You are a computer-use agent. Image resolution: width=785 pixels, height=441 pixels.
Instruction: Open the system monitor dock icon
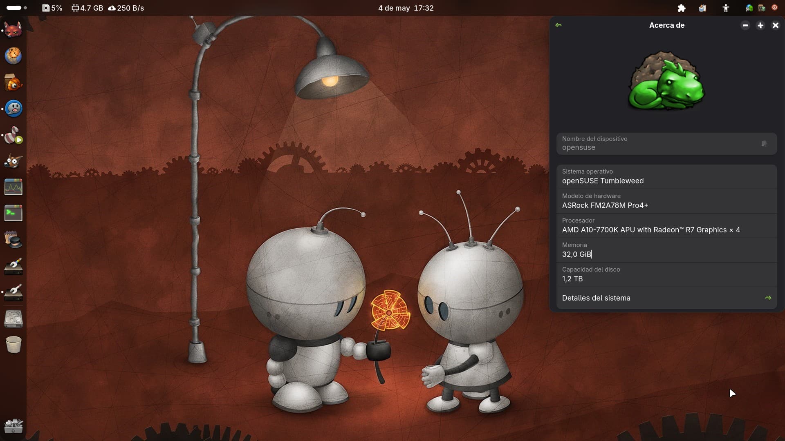point(13,187)
